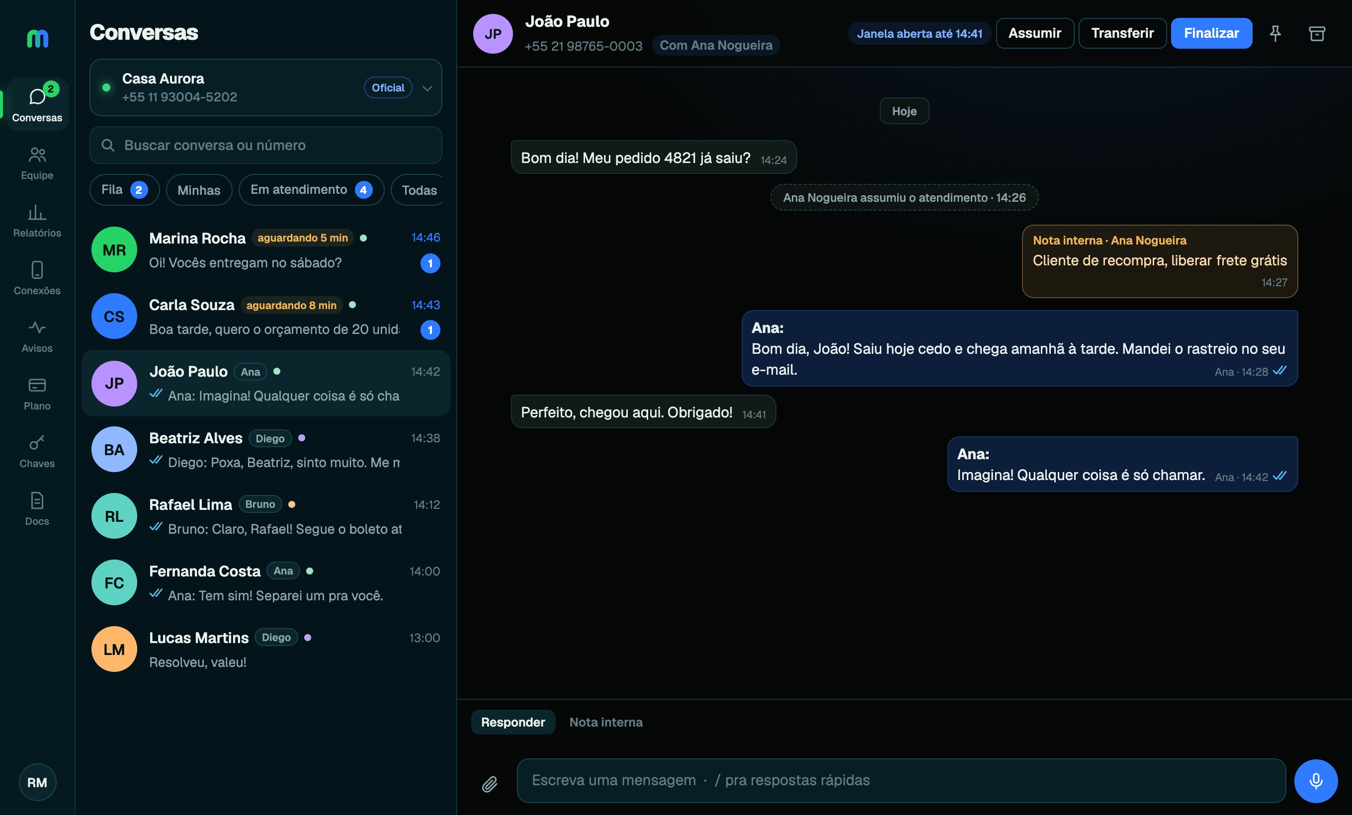This screenshot has height=815, width=1352.
Task: Focus the Buscar conversa ou número field
Action: pyautogui.click(x=265, y=145)
